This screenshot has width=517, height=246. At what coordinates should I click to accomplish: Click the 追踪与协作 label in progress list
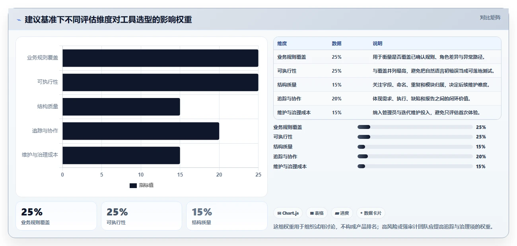tap(285, 157)
